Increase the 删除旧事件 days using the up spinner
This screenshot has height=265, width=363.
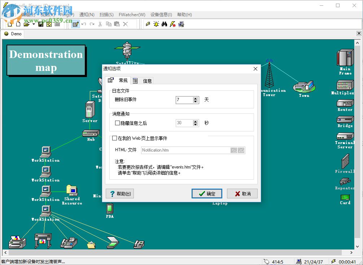tap(196, 99)
